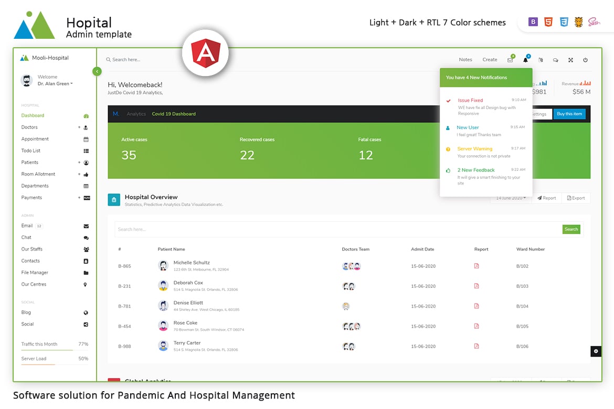This screenshot has height=409, width=614.
Task: Expand the Payments submenu plus
Action: pyautogui.click(x=79, y=198)
